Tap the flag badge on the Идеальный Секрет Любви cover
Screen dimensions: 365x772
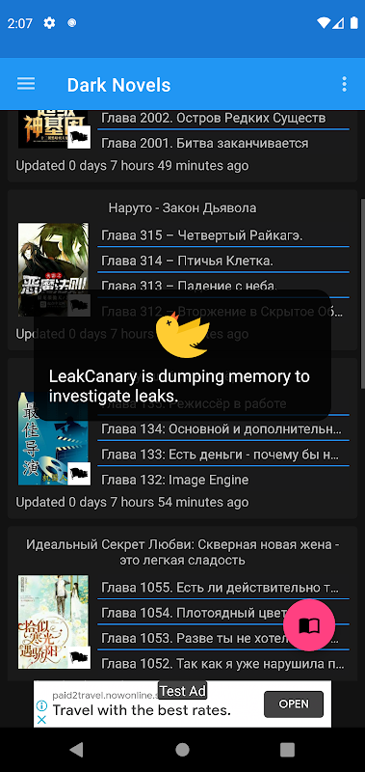point(79,657)
